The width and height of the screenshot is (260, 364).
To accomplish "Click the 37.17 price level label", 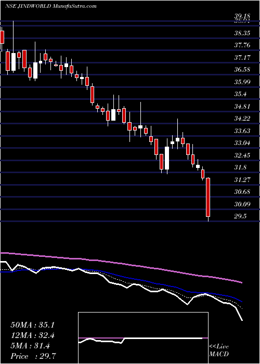I will [x=242, y=57].
